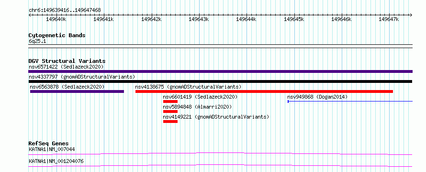Viewport: 426px width, 172px height.
Task: Click the blue line of nsv949868
Action: 350,101
